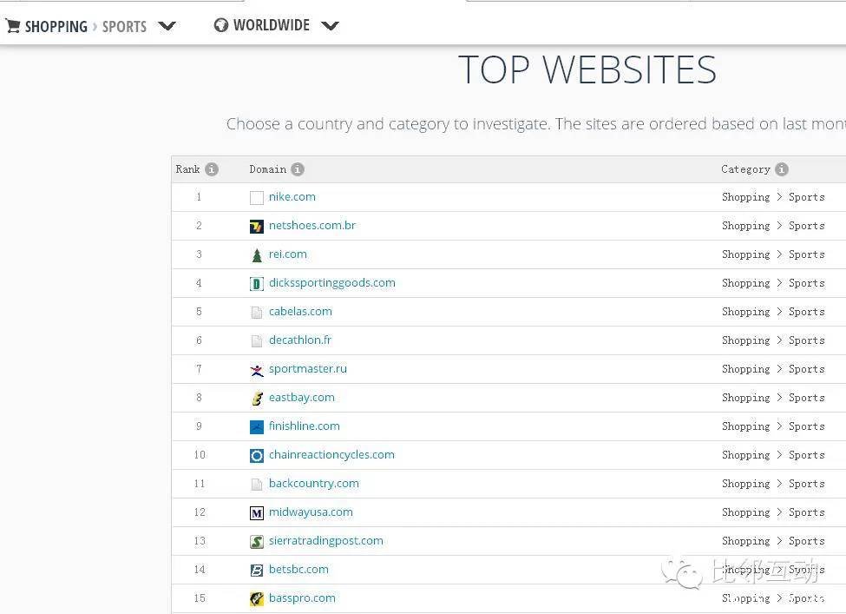Open the dickssportinggoods.com link
Screen dimensions: 846x614
click(331, 283)
